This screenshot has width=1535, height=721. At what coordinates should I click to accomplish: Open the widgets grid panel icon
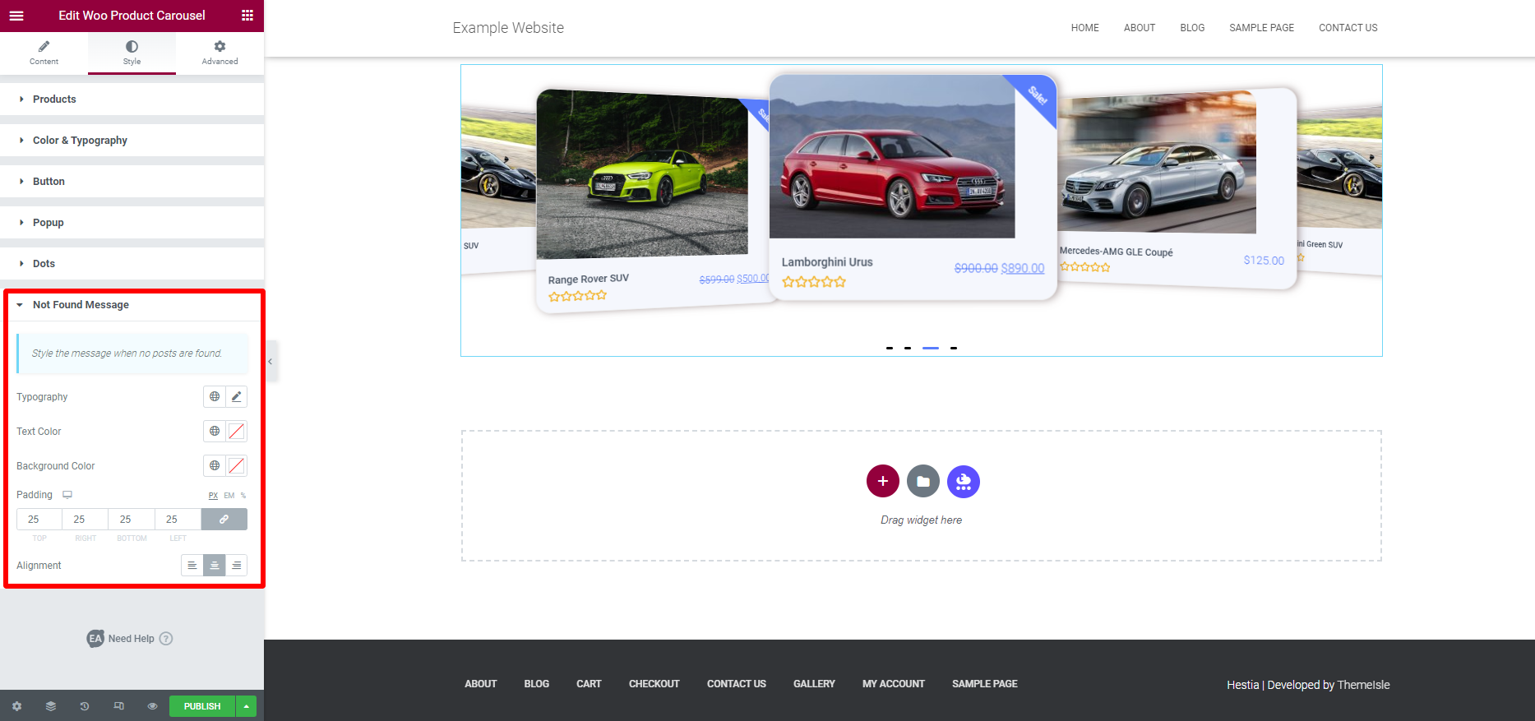tap(247, 16)
